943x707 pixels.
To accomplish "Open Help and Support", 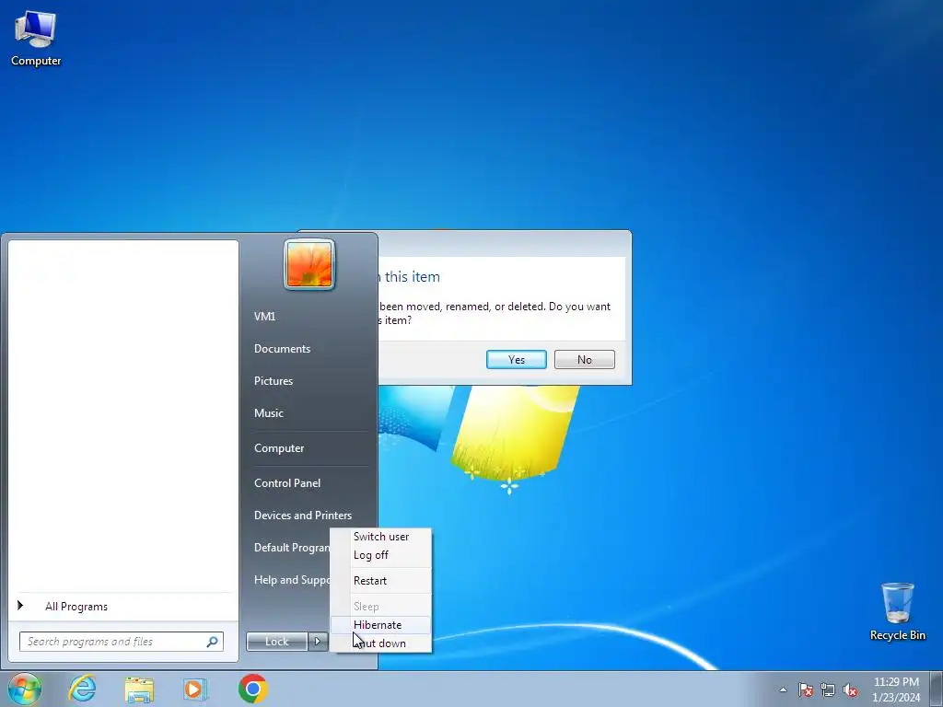I will tap(292, 580).
